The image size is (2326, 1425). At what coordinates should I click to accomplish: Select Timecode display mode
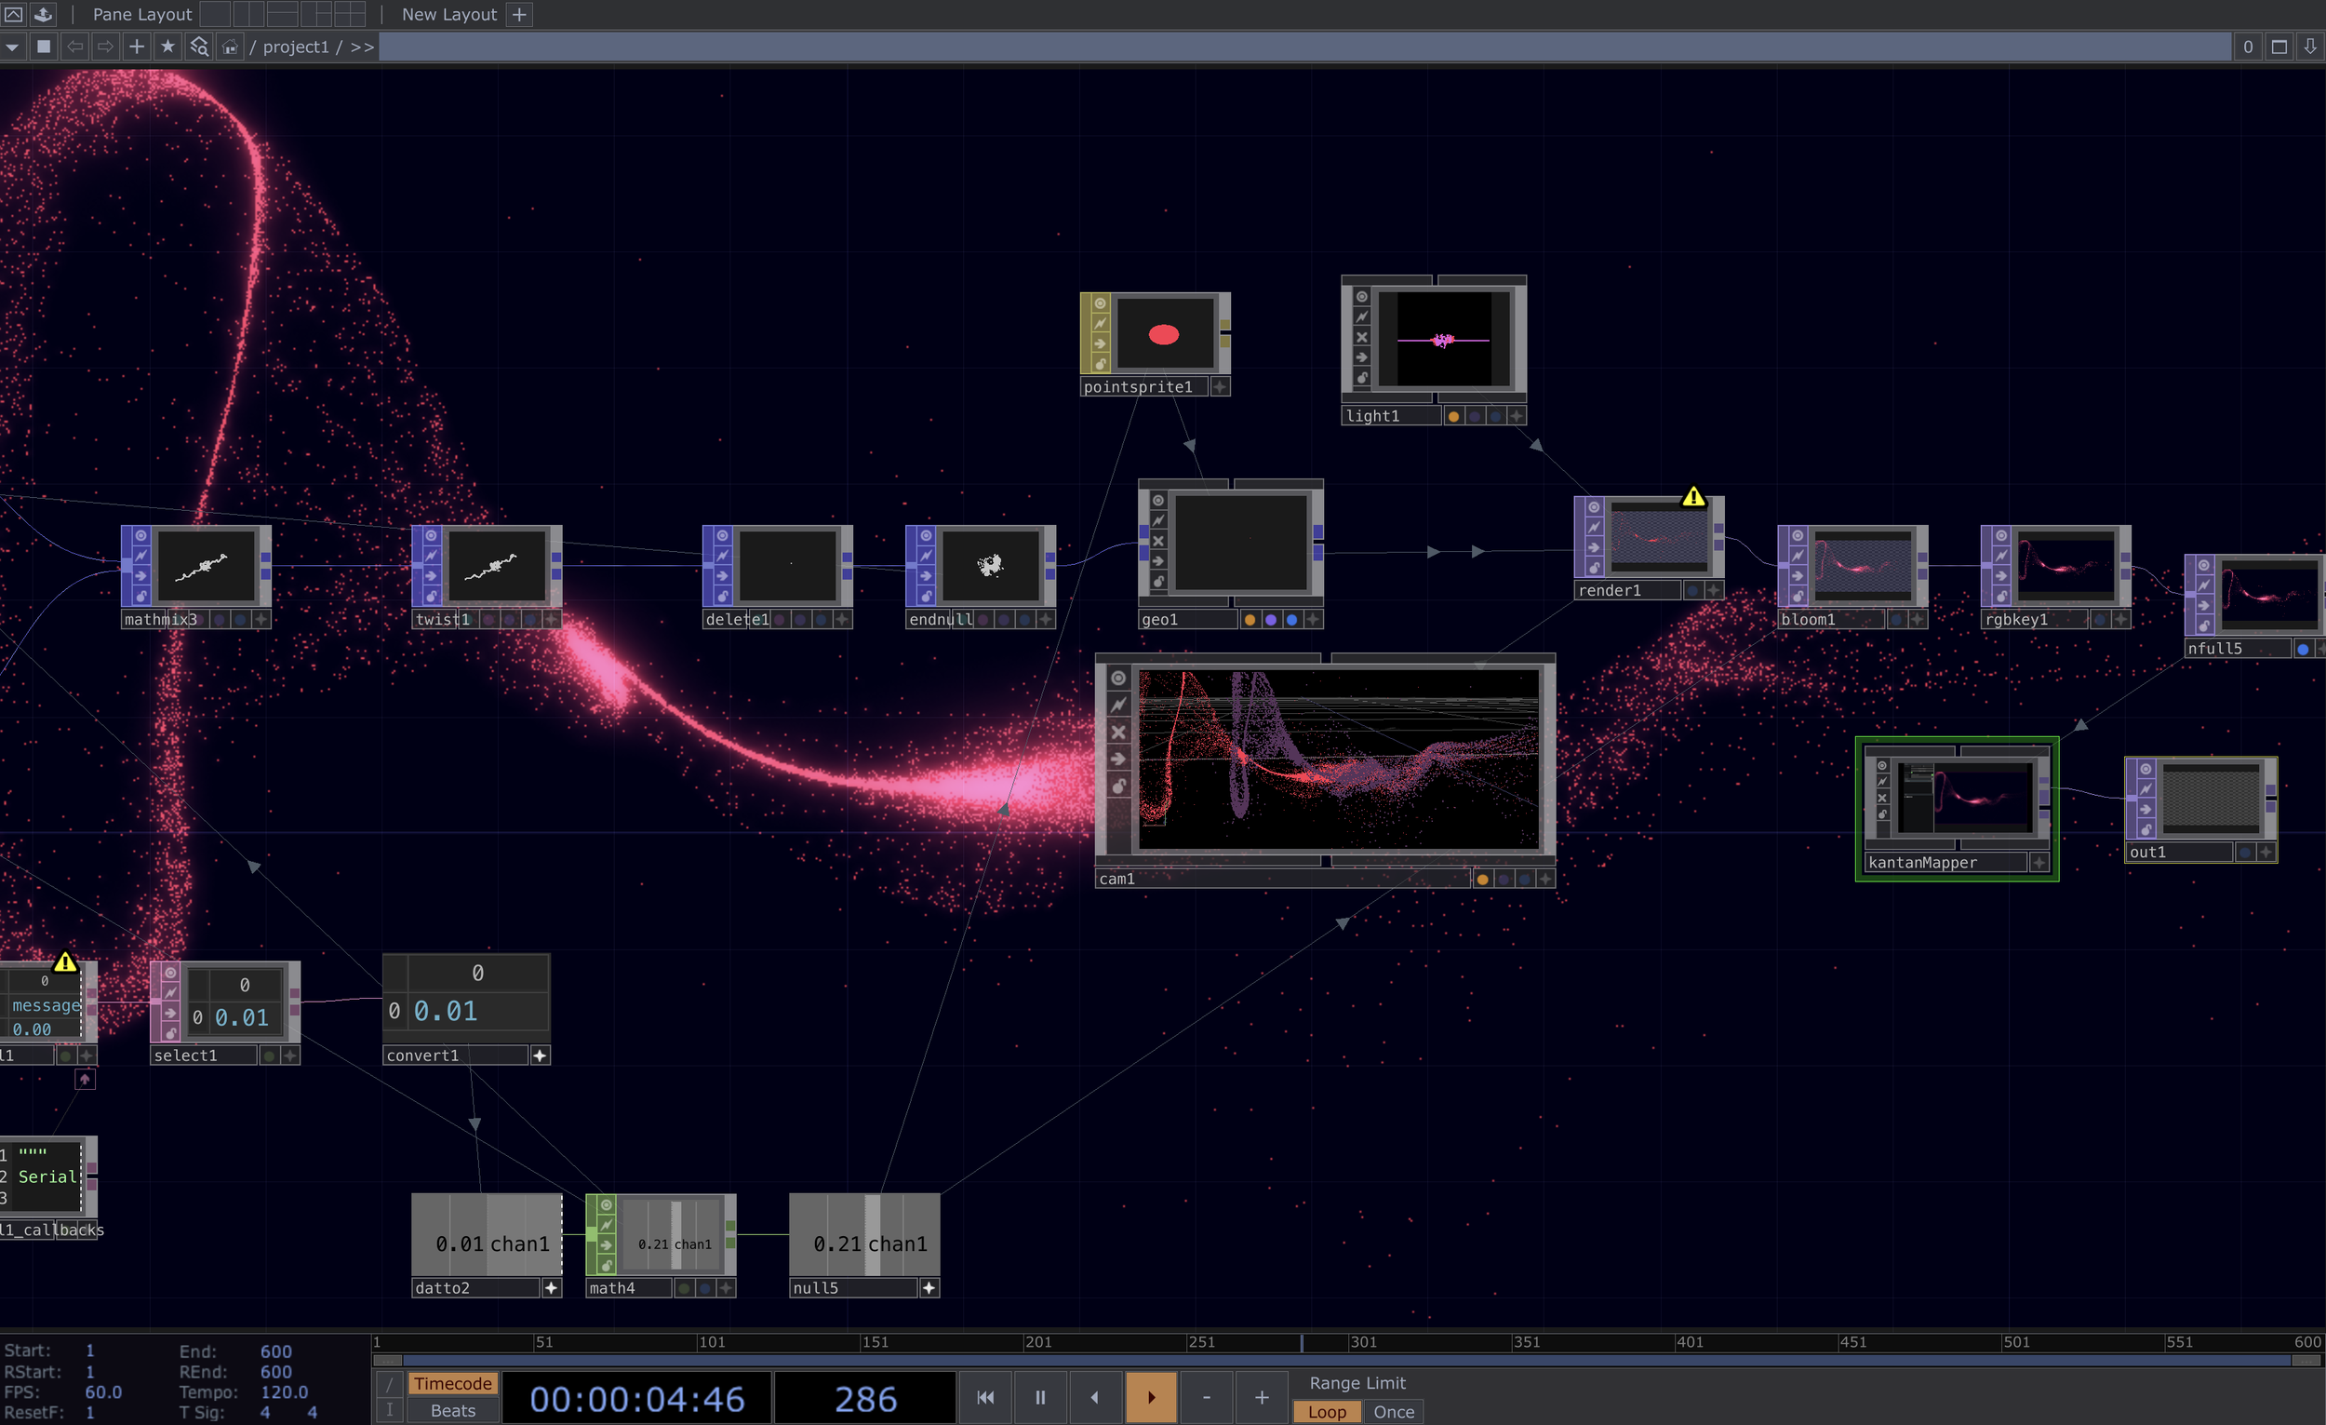[452, 1383]
